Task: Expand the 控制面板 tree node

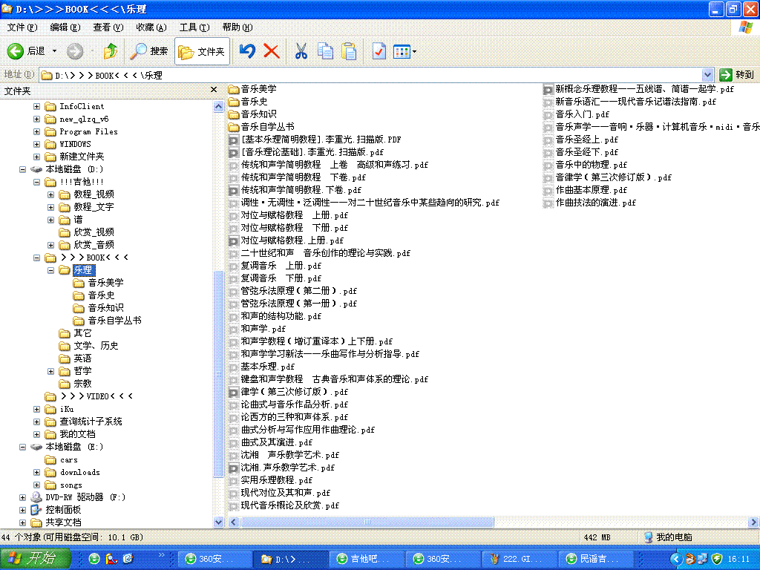Action: coord(22,510)
